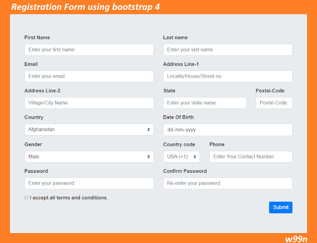Focus the First Name input field
Screen dimensions: 317x243
pos(89,50)
